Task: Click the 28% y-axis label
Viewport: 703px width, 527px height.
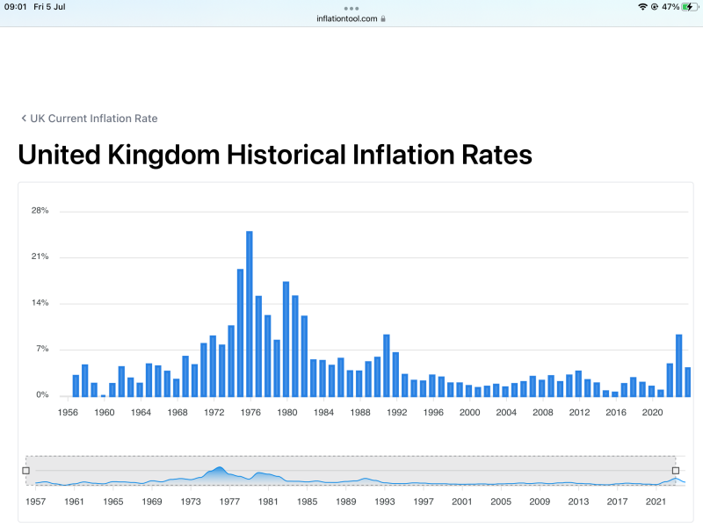Action: [x=40, y=211]
